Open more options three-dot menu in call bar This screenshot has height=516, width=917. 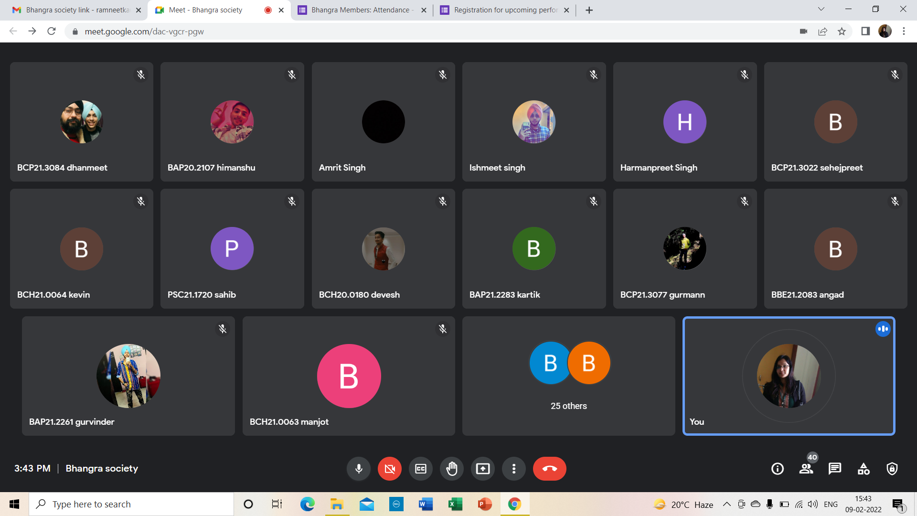514,469
